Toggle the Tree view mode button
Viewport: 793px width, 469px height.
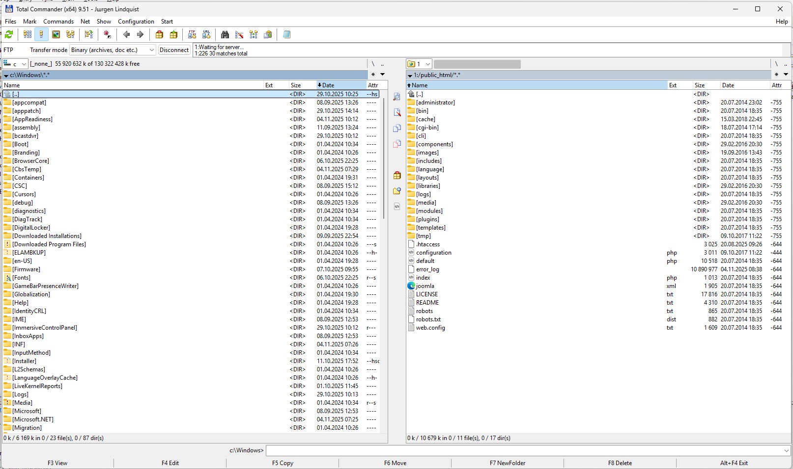click(x=70, y=34)
